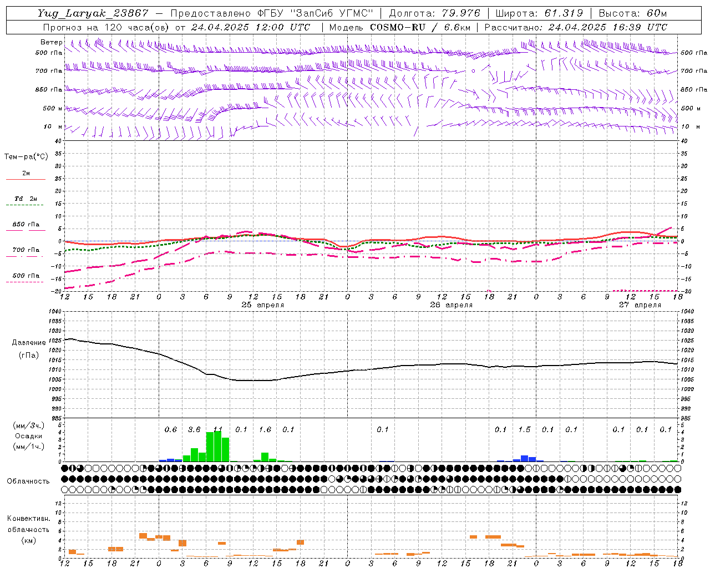Click the 26 апреля date label

[x=451, y=305]
